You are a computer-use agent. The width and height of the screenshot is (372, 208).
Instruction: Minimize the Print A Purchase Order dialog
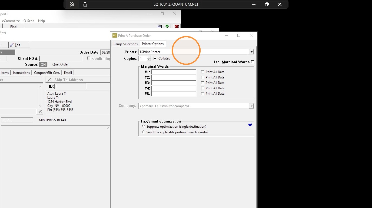(226, 35)
